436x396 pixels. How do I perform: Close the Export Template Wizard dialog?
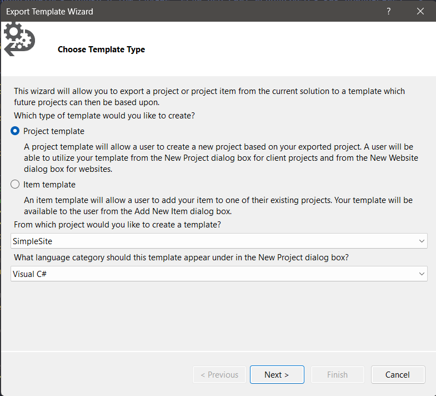[420, 11]
